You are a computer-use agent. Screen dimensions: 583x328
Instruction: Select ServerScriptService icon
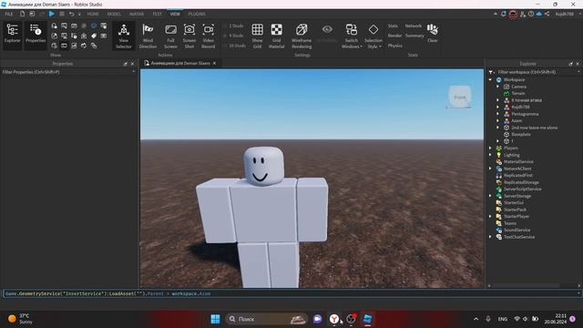point(499,189)
